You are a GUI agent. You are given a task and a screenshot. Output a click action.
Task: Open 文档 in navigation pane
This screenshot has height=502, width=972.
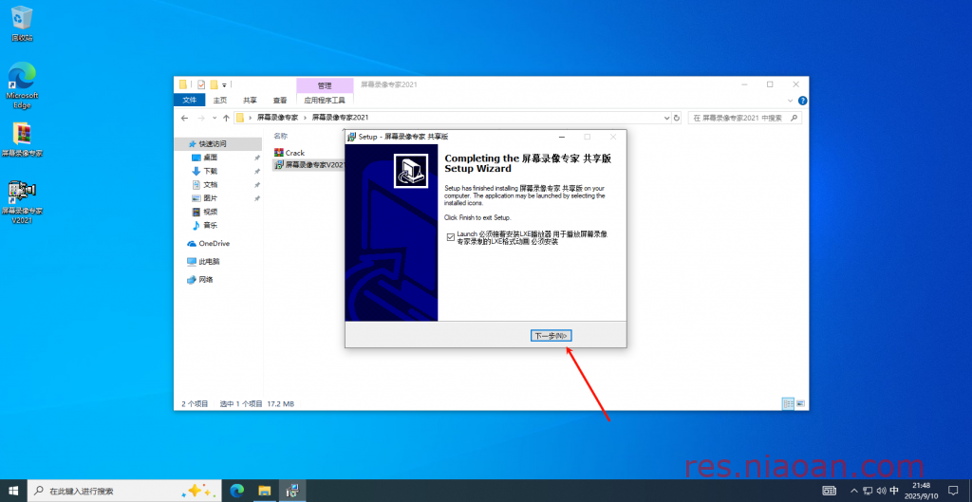tap(210, 185)
